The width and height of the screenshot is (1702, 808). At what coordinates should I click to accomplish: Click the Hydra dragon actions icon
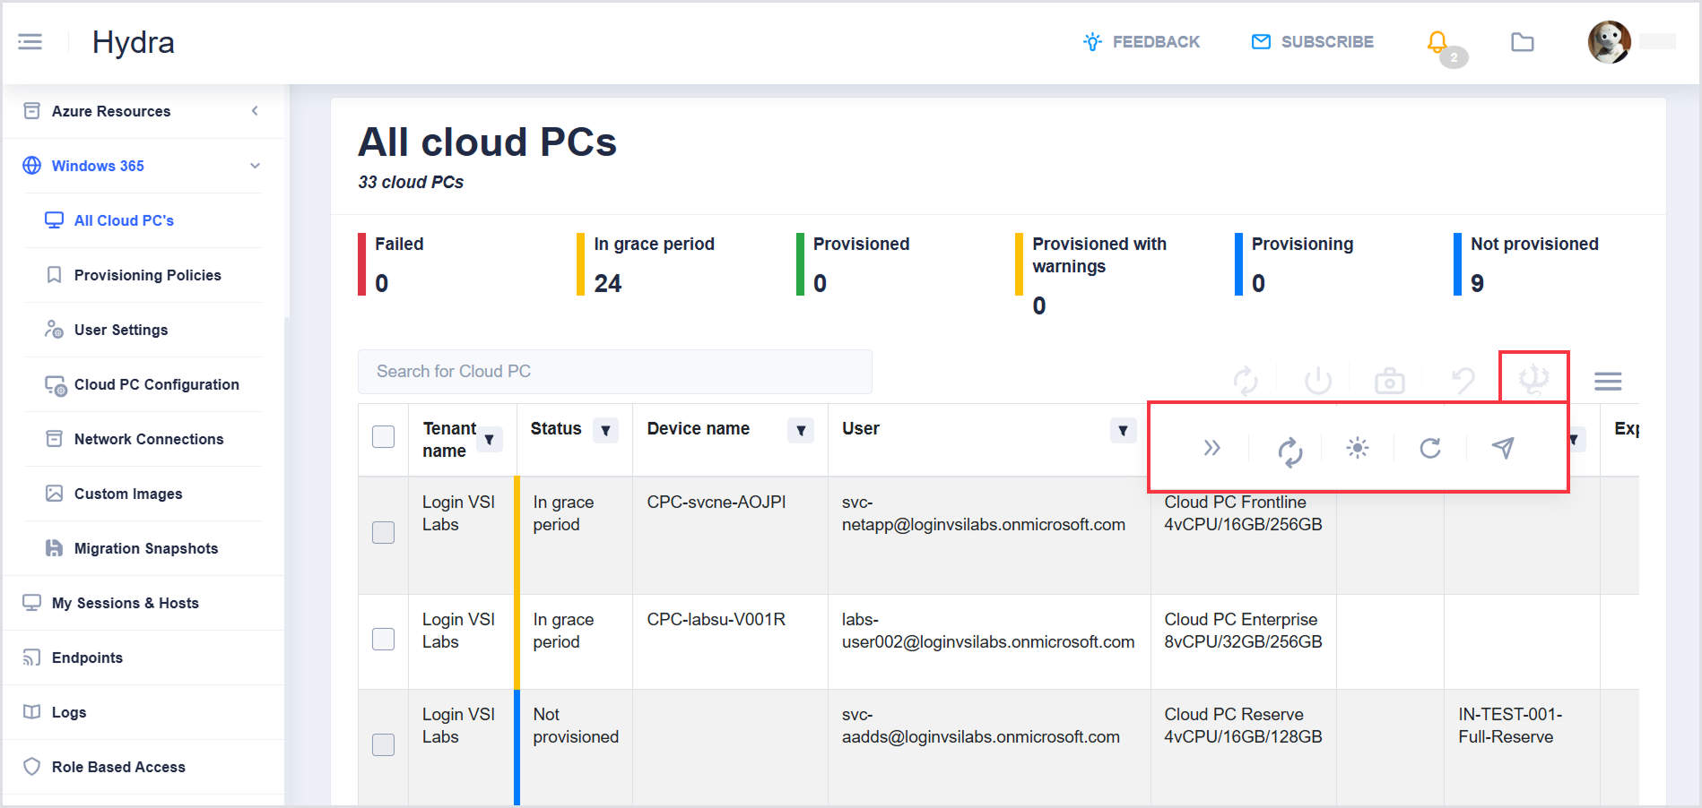pos(1533,380)
